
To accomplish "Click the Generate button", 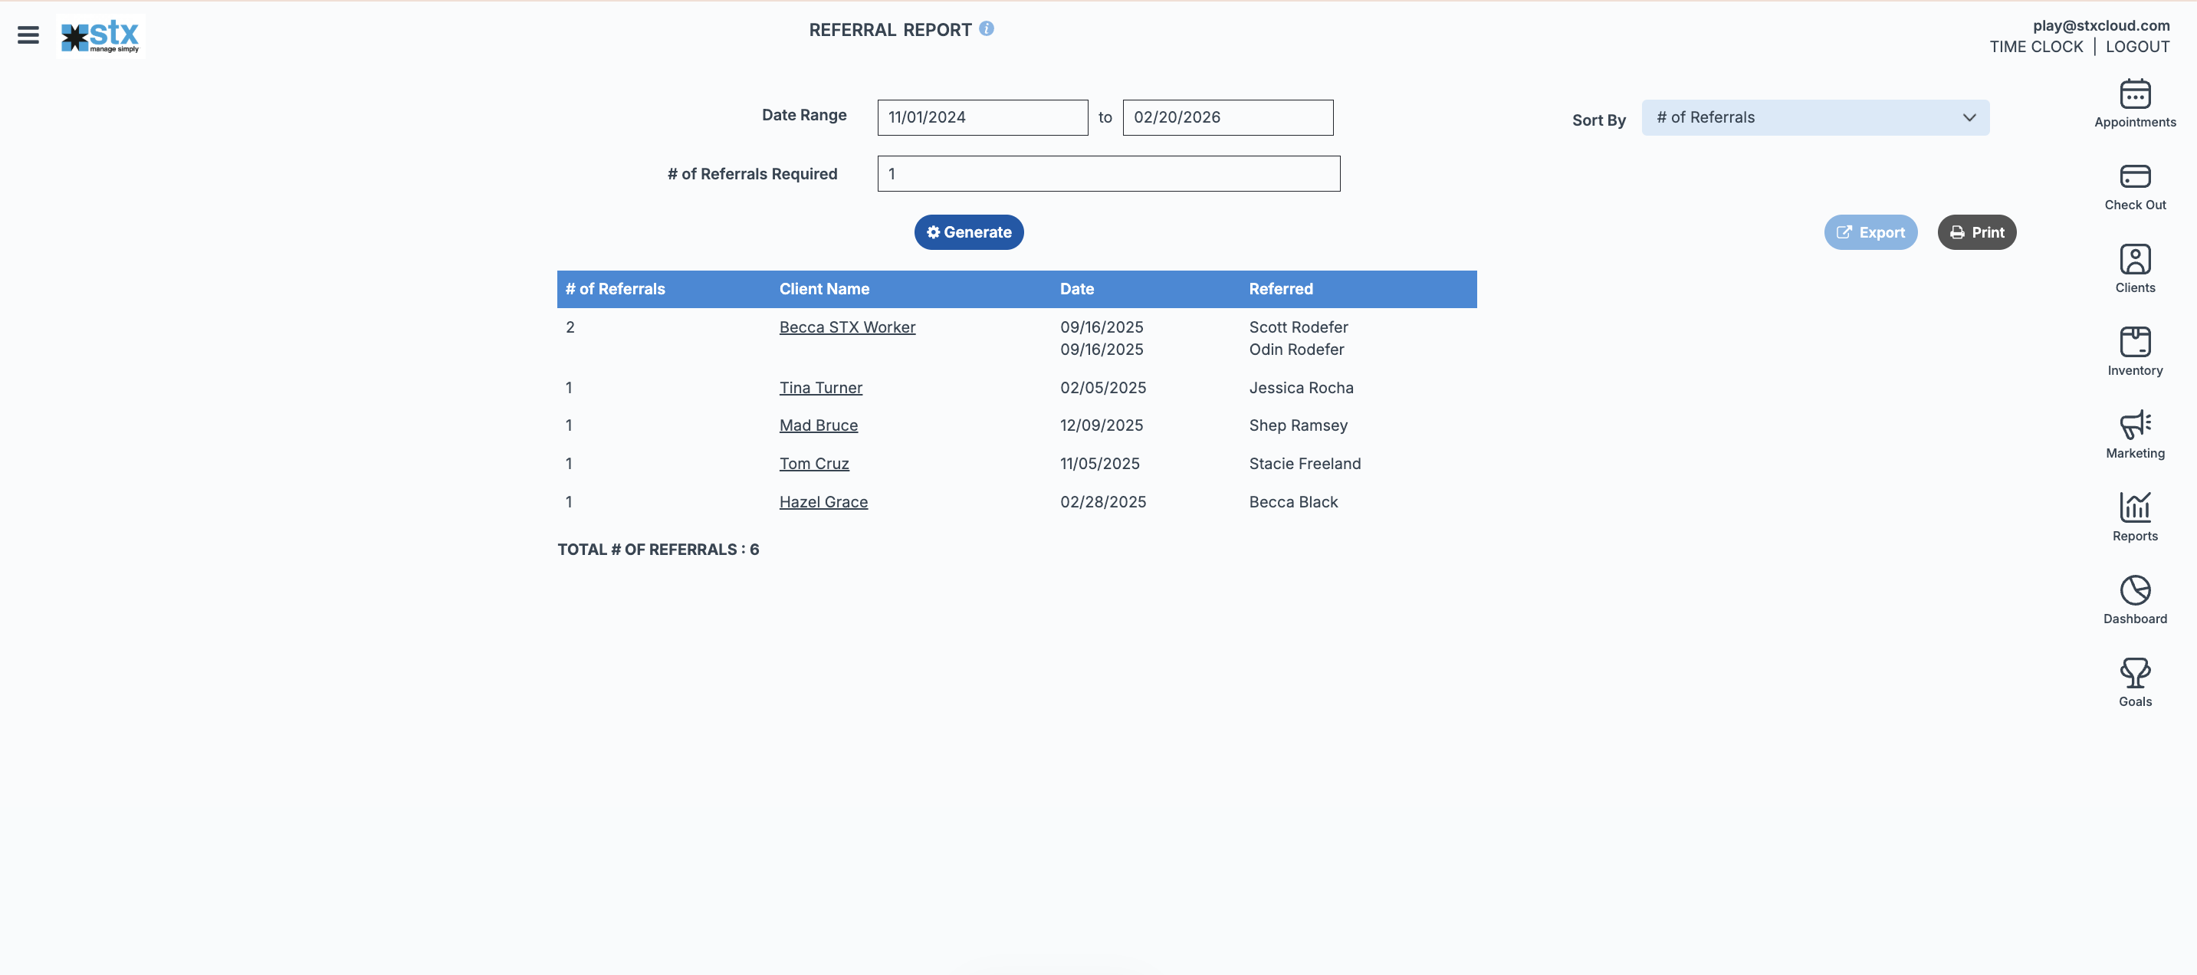I will coord(968,232).
